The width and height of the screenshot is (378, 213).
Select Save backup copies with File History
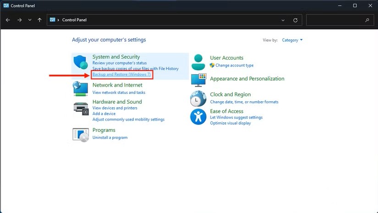click(x=135, y=69)
